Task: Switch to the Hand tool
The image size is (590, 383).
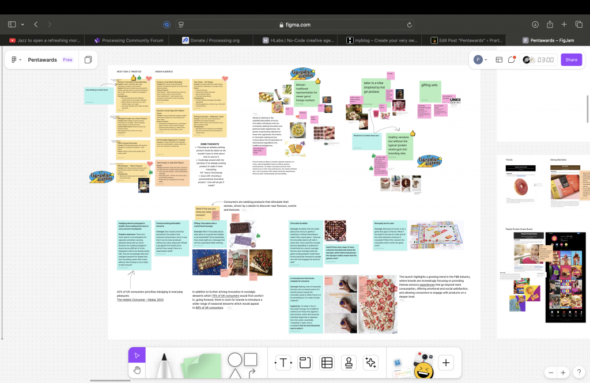Action: (137, 370)
